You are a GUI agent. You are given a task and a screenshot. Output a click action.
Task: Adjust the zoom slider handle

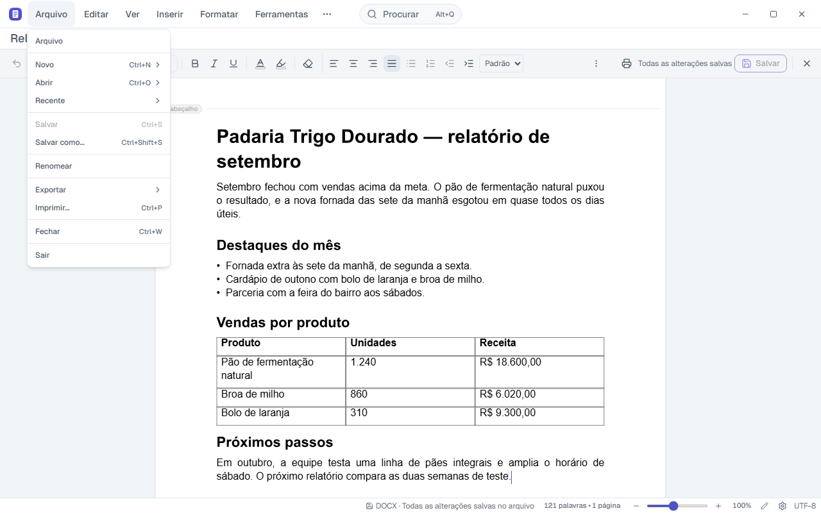tap(673, 506)
